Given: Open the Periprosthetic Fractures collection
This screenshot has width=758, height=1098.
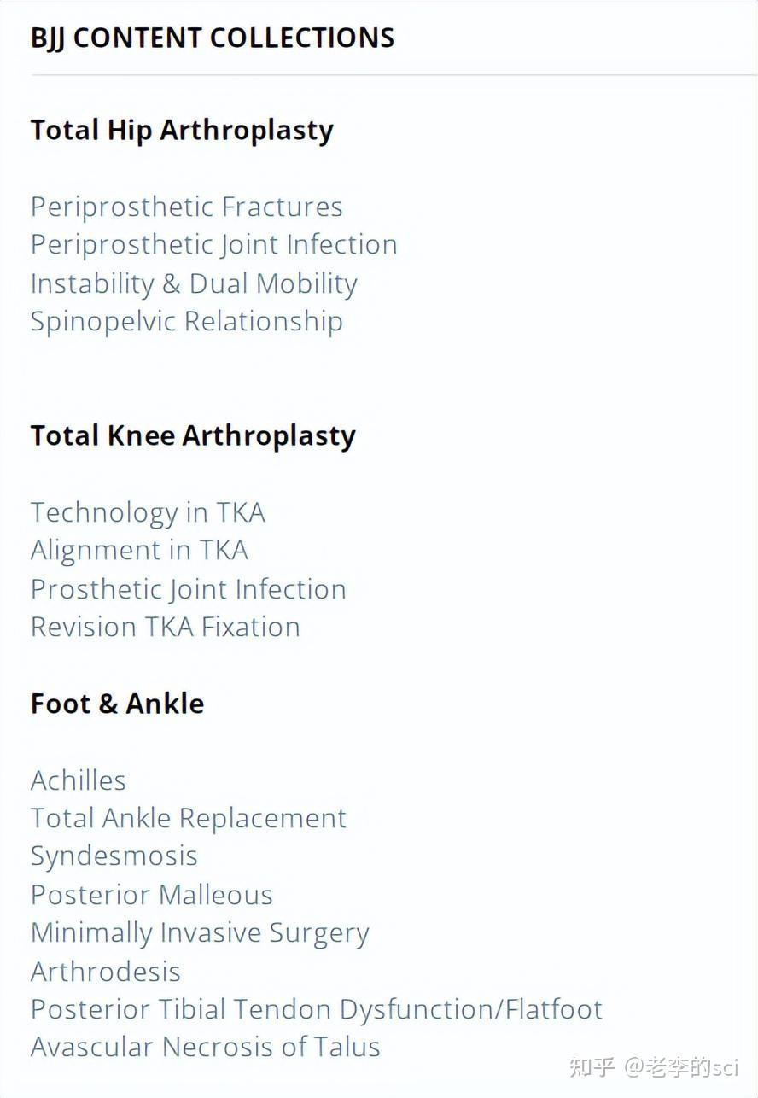Looking at the screenshot, I should [186, 207].
